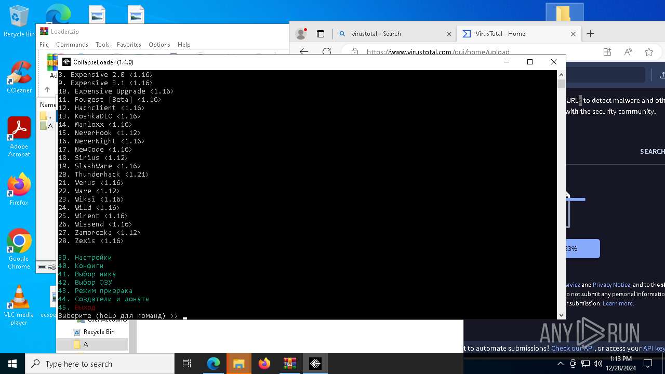
Task: Click Privacy Notice link on VirusTotal
Action: [611, 285]
